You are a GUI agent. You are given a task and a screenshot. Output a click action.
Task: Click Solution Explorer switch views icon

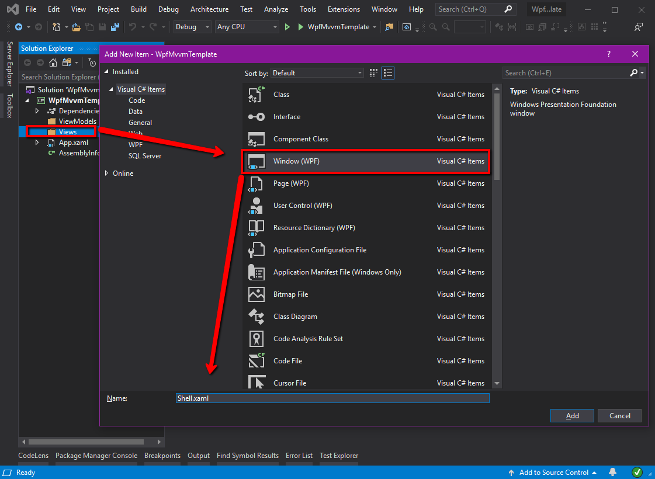pyautogui.click(x=67, y=63)
